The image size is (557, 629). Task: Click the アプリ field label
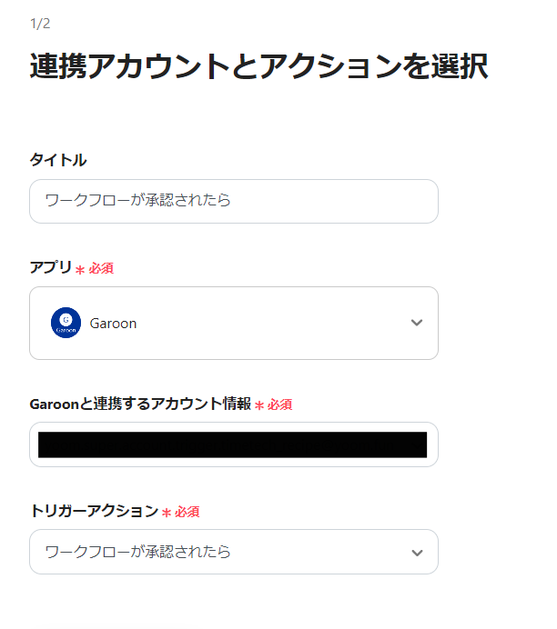(x=50, y=268)
